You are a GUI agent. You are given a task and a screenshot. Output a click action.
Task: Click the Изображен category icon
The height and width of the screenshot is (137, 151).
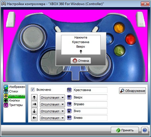[6, 87]
